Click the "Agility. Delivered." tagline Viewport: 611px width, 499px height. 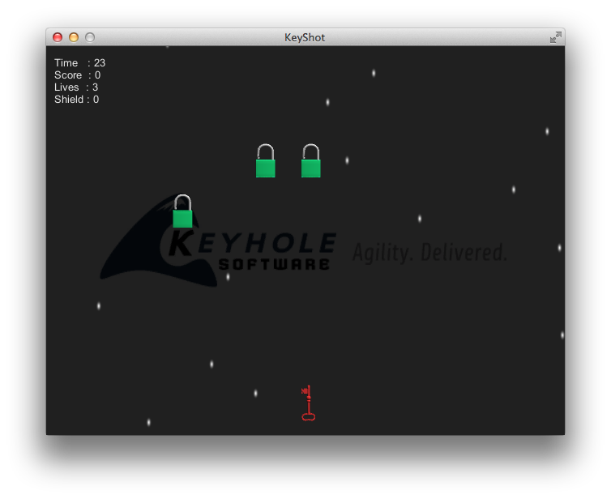point(429,252)
